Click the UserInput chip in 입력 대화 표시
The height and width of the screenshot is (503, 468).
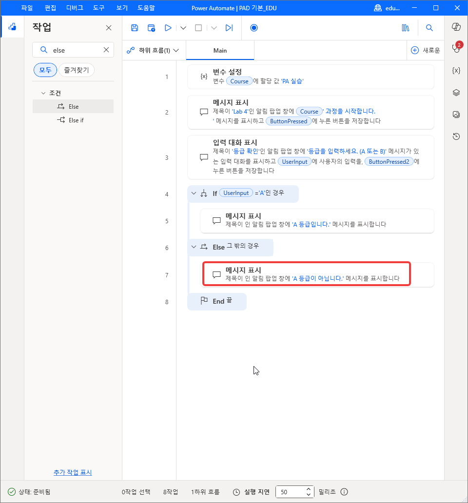(x=294, y=162)
